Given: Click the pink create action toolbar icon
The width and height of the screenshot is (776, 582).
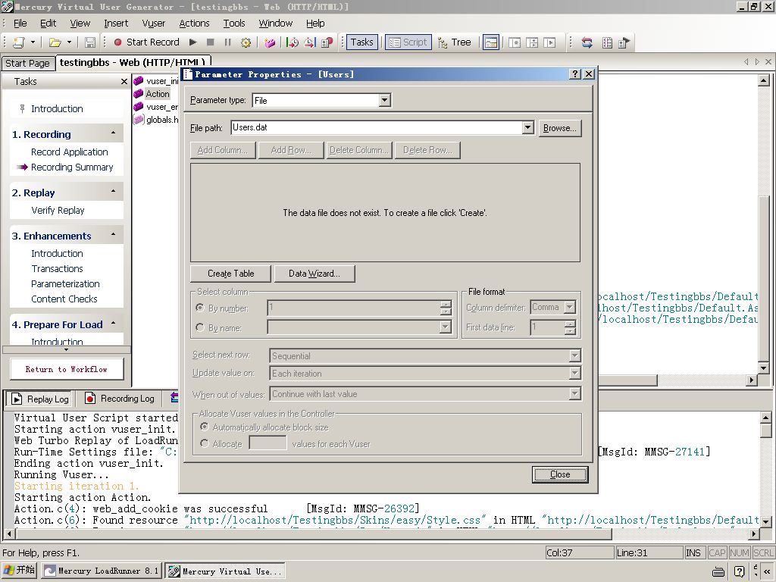Looking at the screenshot, I should 270,42.
